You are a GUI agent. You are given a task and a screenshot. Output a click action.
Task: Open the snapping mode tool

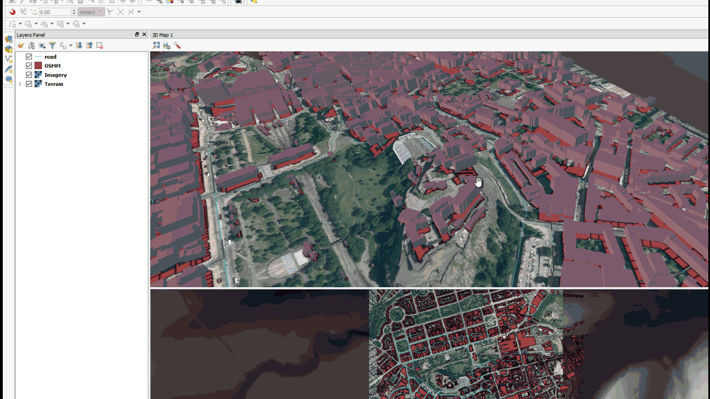click(23, 12)
